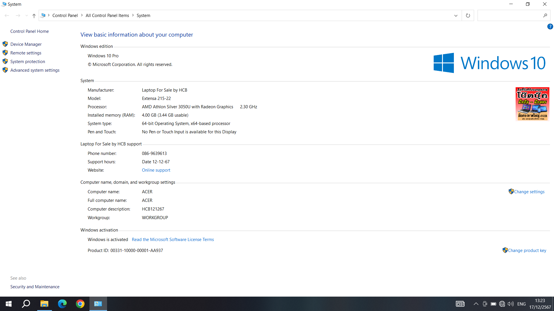Click shield icon beside Advanced system settings

coord(5,70)
